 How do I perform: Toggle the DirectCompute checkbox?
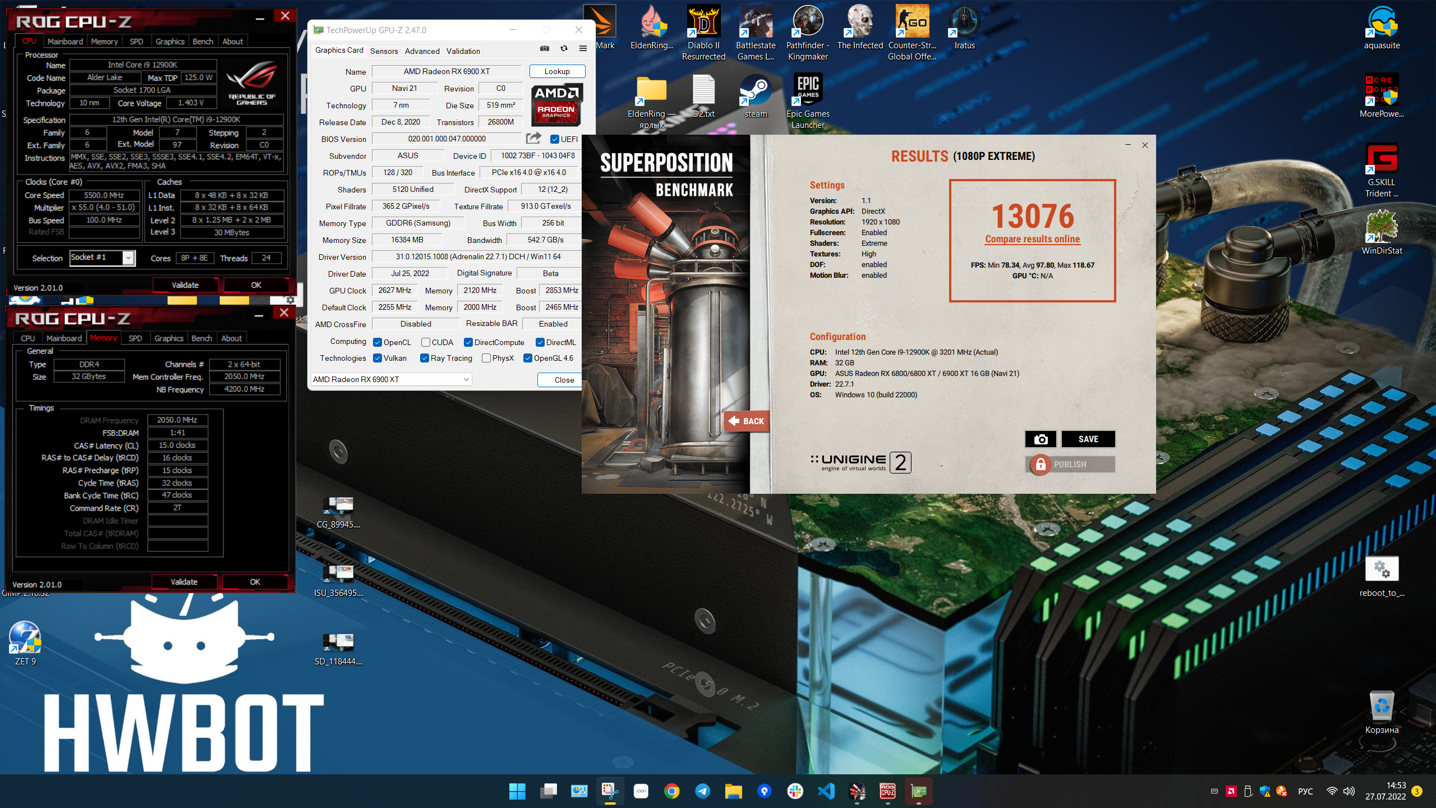point(468,342)
